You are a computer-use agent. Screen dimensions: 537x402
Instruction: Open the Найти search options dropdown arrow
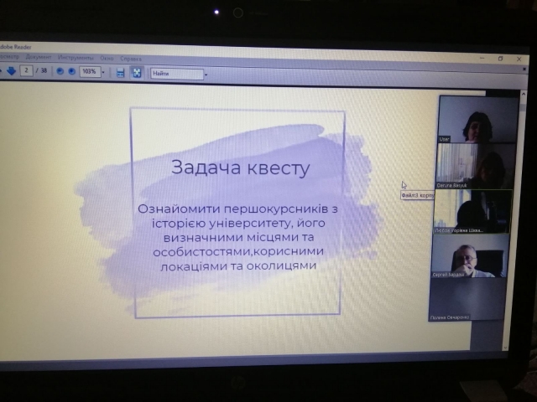[x=206, y=75]
